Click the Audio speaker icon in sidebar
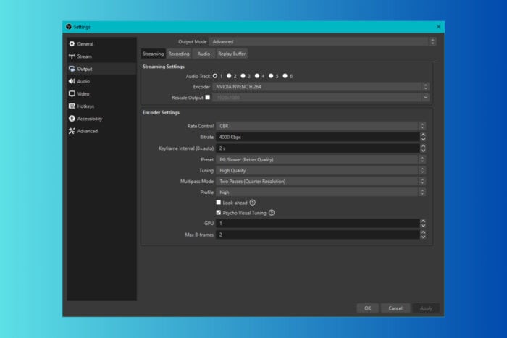Image resolution: width=507 pixels, height=338 pixels. [x=72, y=81]
